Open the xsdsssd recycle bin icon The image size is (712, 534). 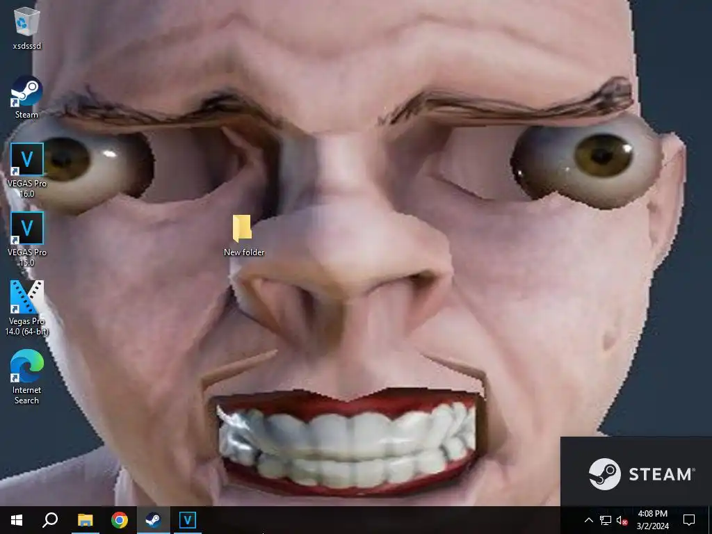(27, 28)
